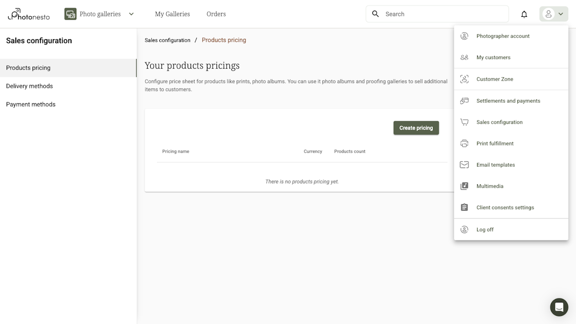Switch to the Orders page

(216, 14)
